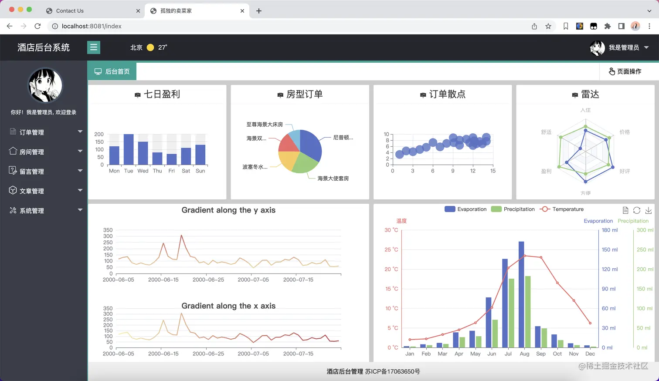Toggle the Precipitation legend series

point(513,209)
